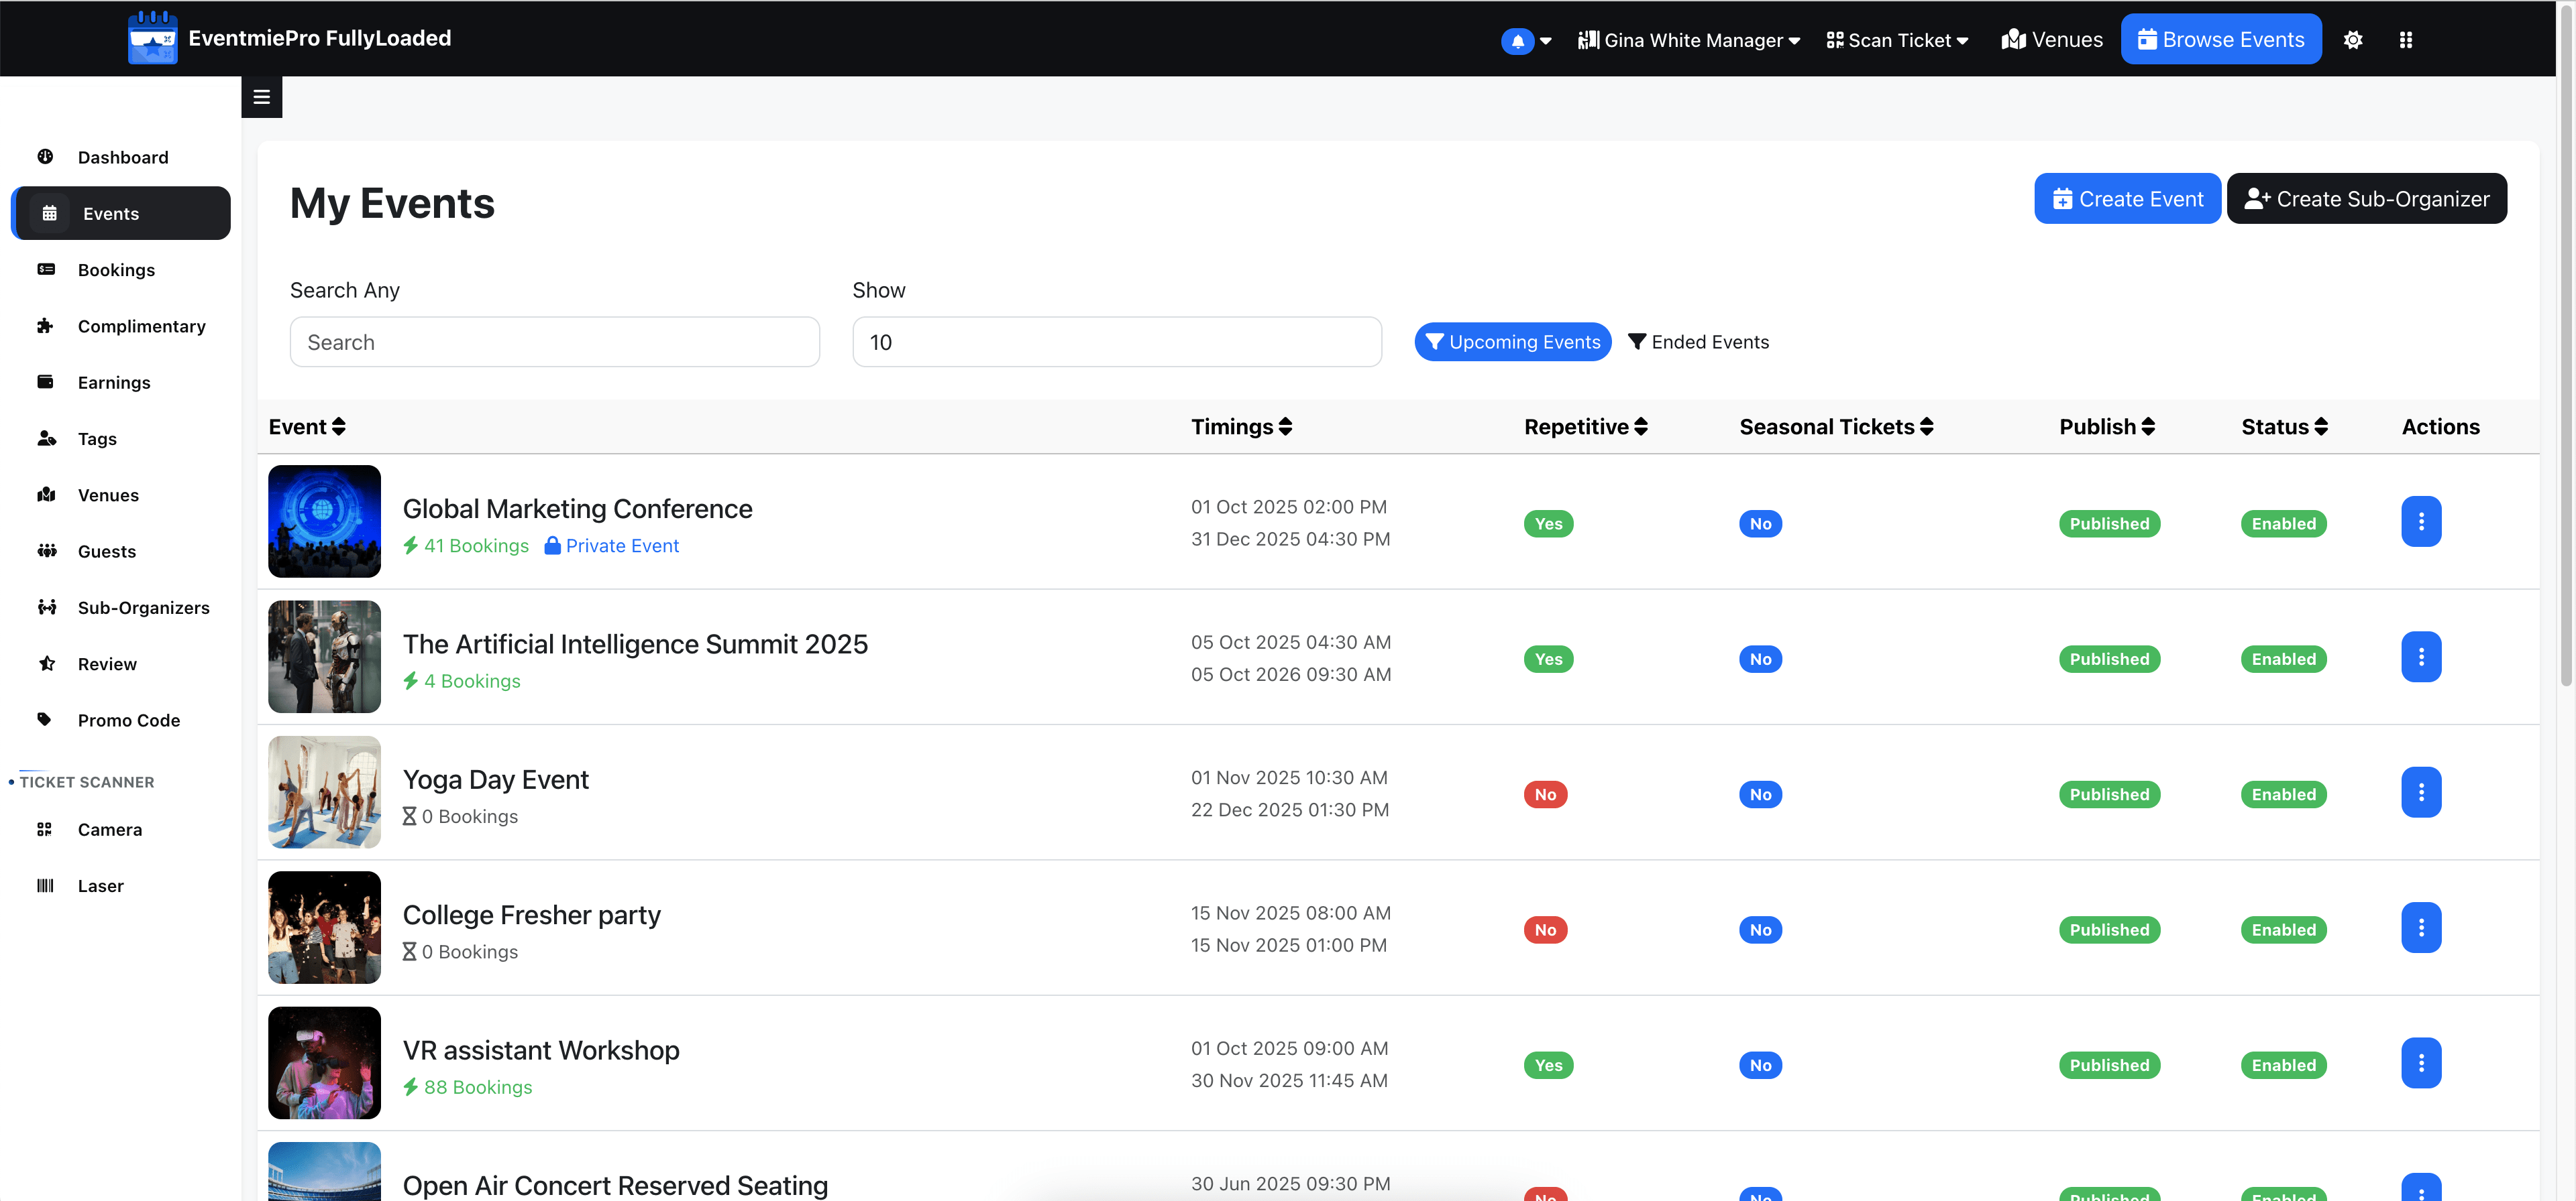
Task: Click the Bookings sidebar icon
Action: pos(45,270)
